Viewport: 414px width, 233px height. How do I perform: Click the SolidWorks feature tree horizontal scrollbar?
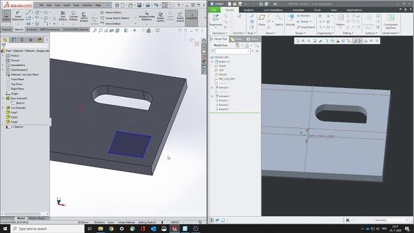(23, 214)
